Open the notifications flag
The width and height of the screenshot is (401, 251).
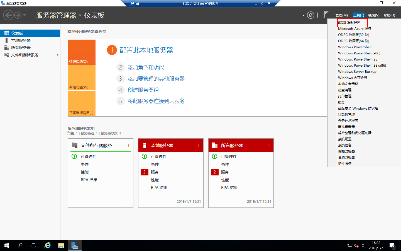pyautogui.click(x=326, y=15)
